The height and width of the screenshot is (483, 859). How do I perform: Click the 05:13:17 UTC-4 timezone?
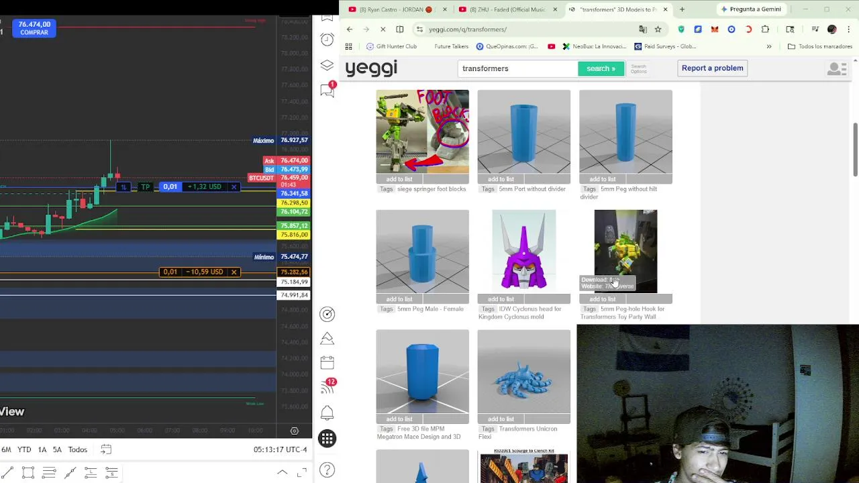(x=280, y=449)
